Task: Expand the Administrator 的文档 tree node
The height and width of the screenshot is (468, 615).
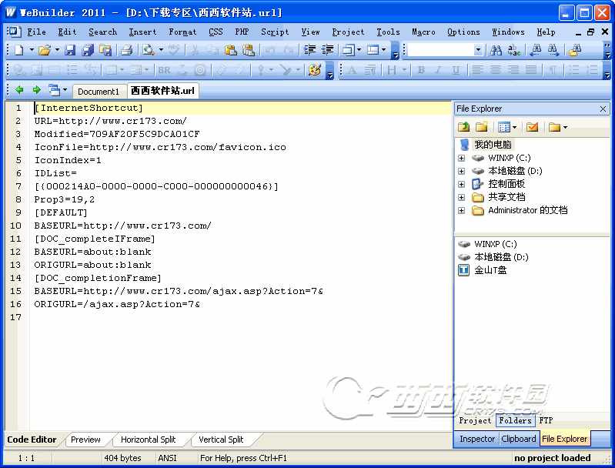Action: [462, 210]
